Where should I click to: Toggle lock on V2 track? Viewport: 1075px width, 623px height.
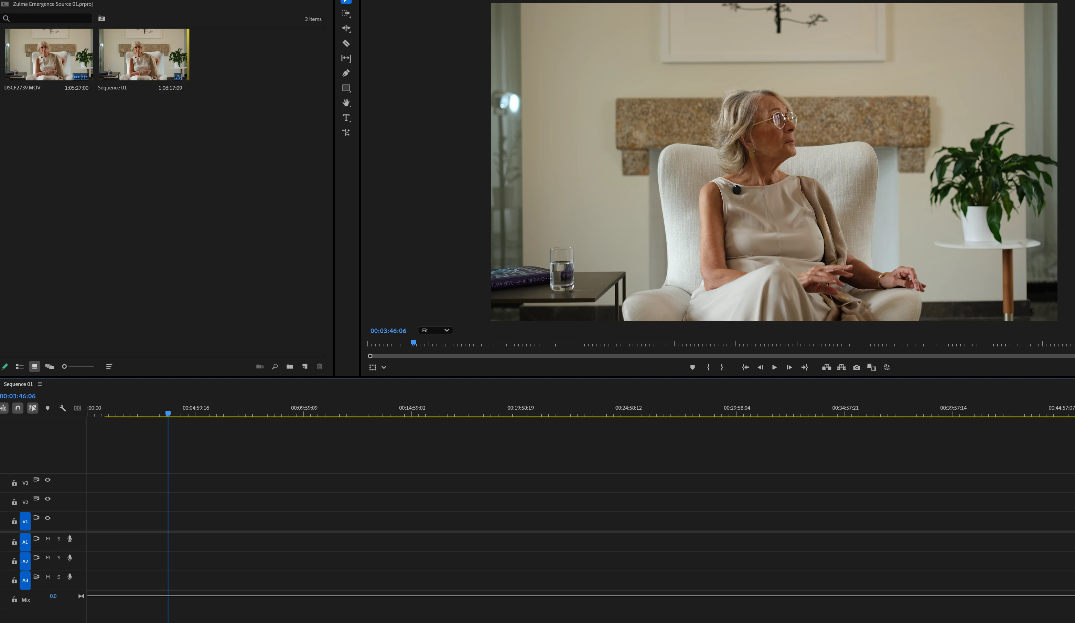coord(14,502)
